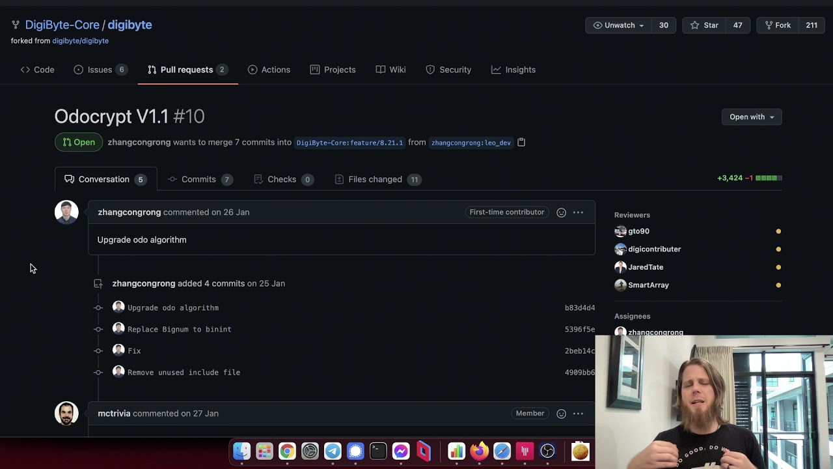The image size is (833, 469).
Task: Open the forked-from digibyte/digibyte link
Action: (80, 41)
